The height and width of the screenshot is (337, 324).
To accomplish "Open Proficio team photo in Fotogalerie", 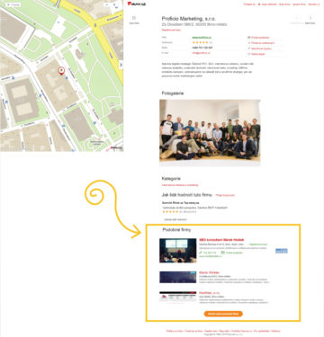I will [x=210, y=130].
